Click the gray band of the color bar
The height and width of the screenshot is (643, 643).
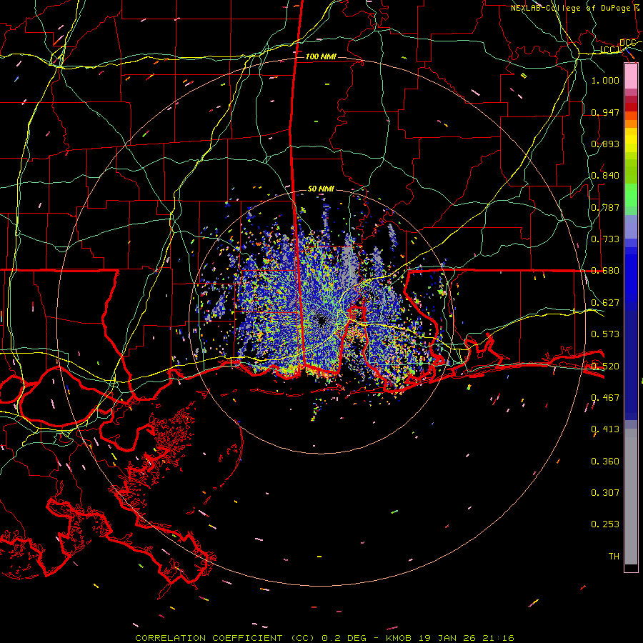pos(631,497)
